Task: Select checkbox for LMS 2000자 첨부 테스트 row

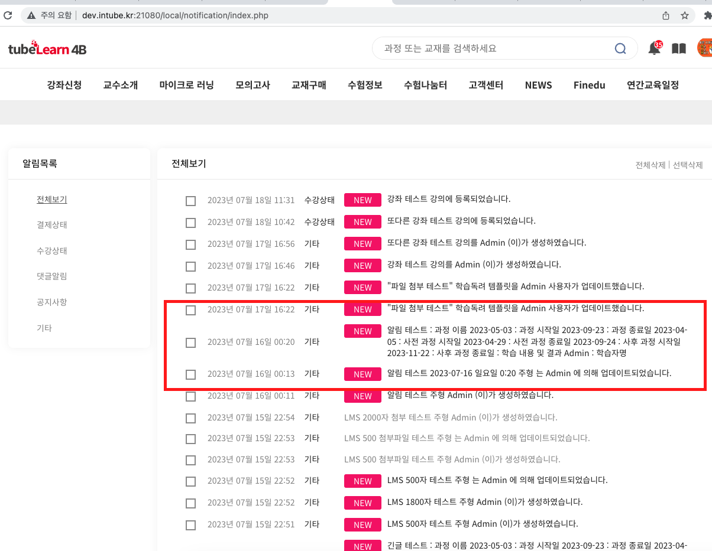Action: click(x=190, y=418)
